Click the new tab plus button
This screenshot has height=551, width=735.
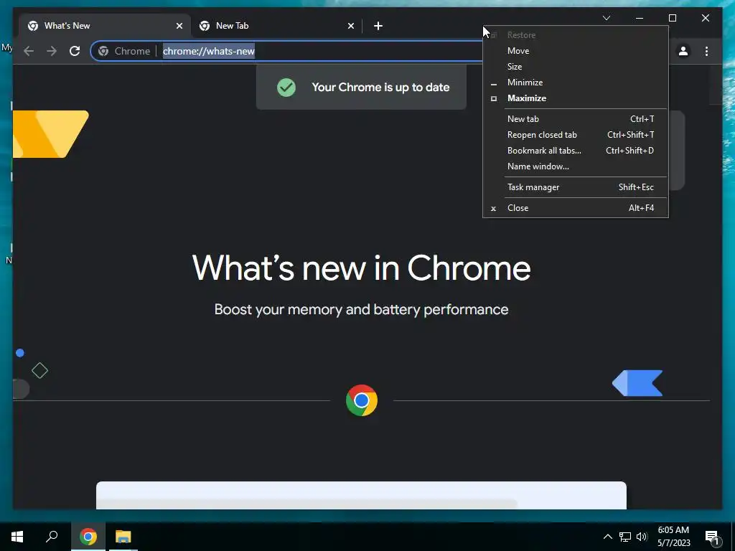378,26
